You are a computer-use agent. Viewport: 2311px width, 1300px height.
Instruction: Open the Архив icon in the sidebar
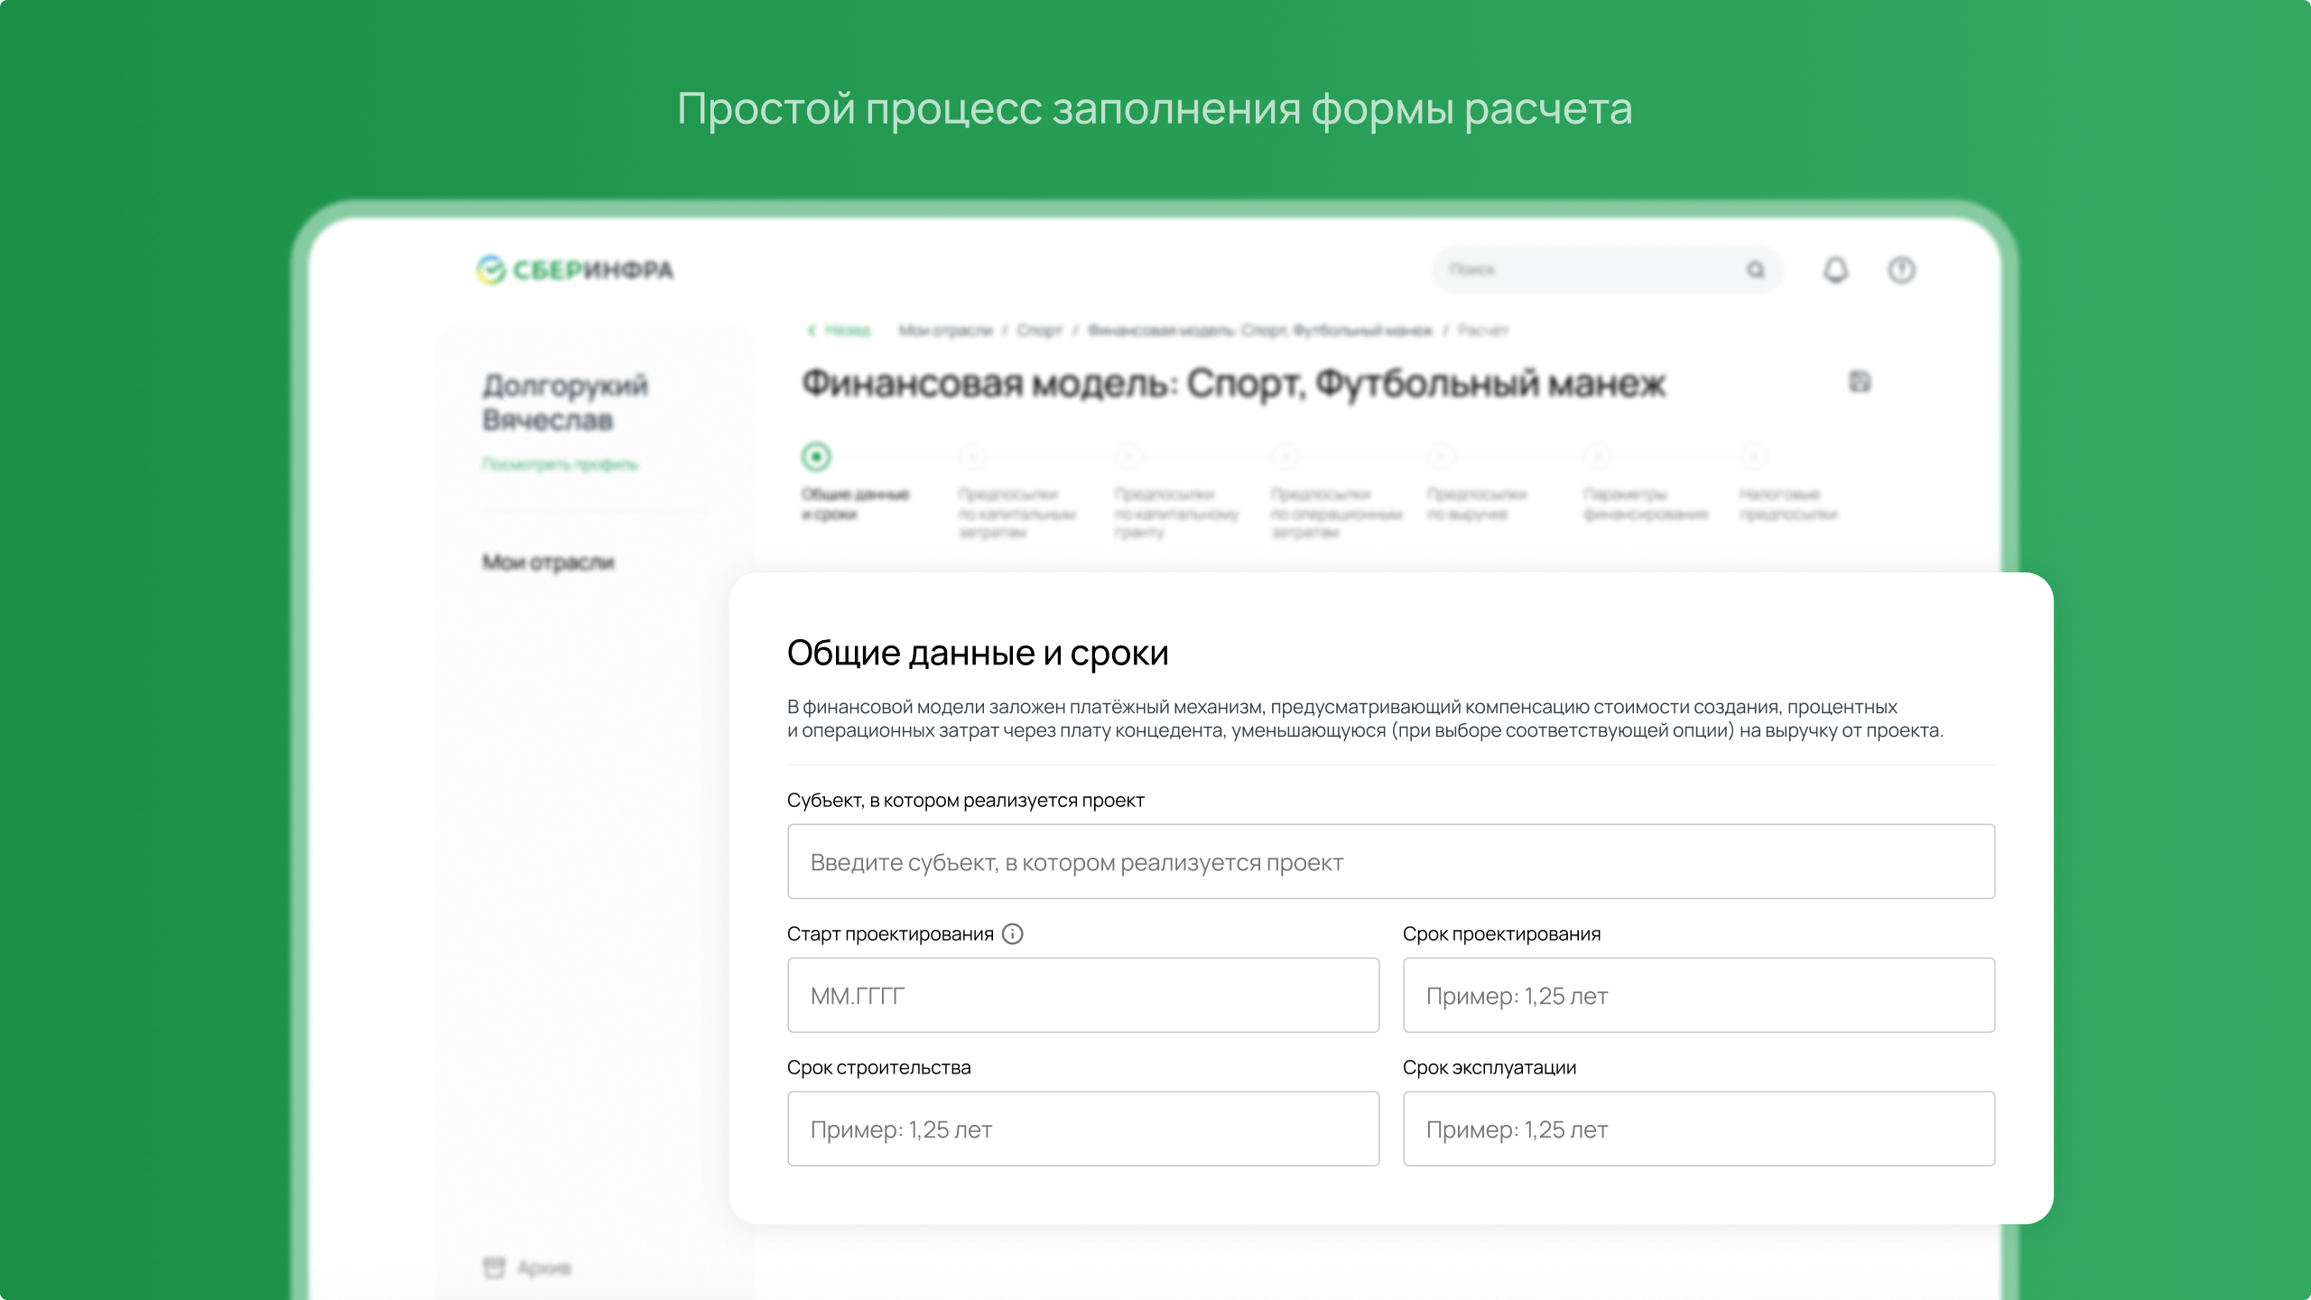point(494,1267)
